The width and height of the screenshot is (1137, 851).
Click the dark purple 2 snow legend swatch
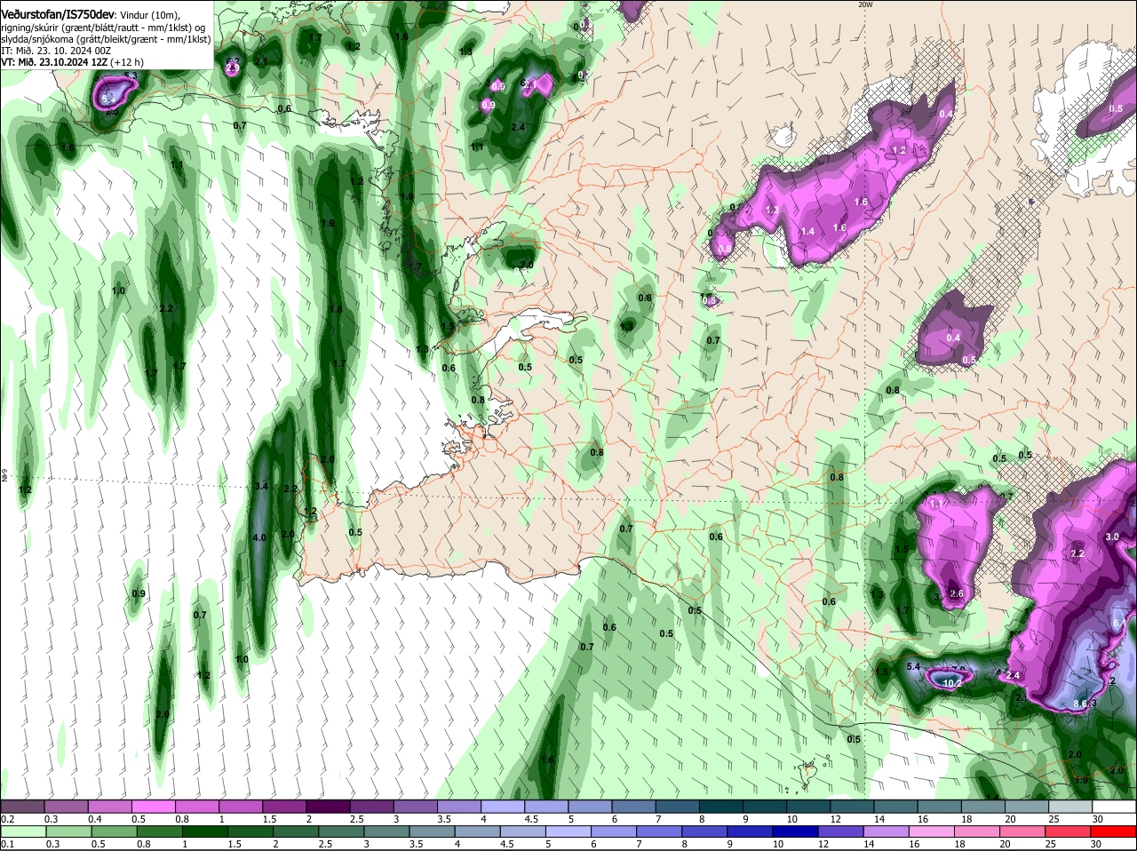(330, 806)
